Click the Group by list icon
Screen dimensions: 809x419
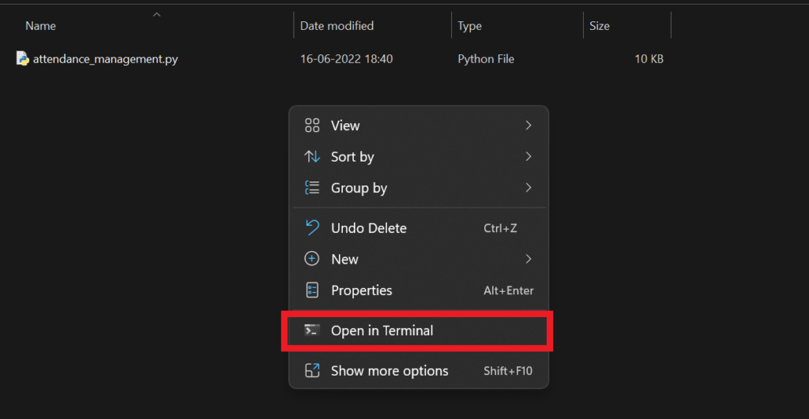(x=312, y=188)
